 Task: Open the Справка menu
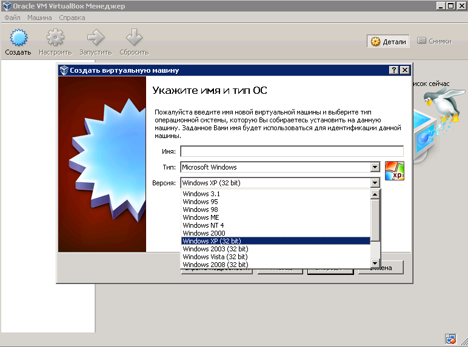point(72,18)
